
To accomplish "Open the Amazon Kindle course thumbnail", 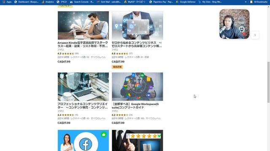I will (x=83, y=25).
